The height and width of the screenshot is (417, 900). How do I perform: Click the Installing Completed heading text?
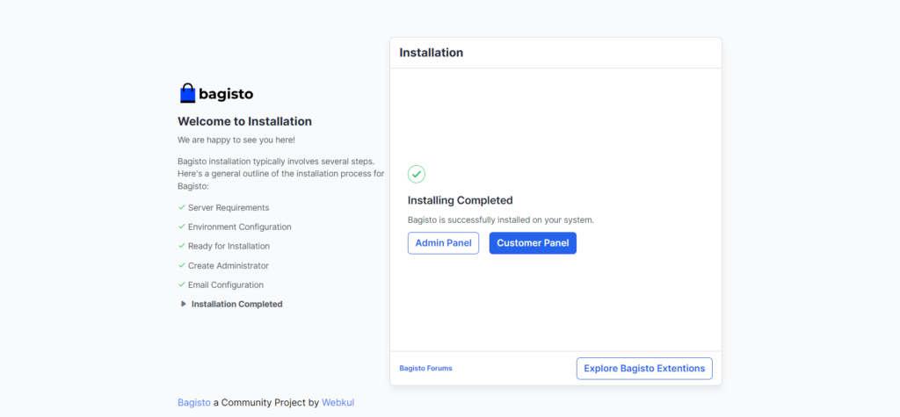click(460, 200)
